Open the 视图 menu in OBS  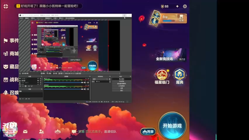[33, 18]
